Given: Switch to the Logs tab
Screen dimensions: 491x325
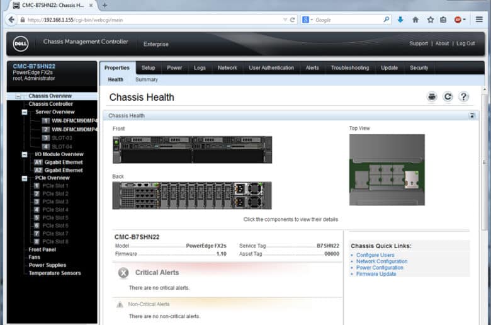Looking at the screenshot, I should tap(200, 67).
